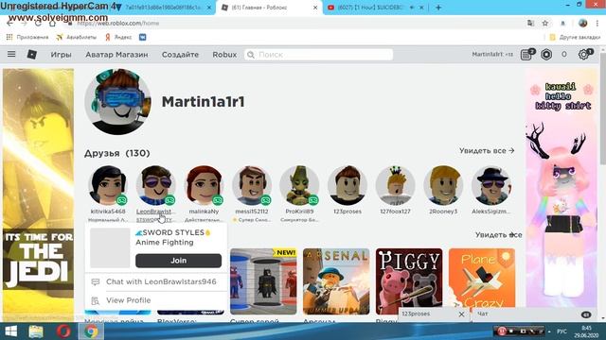Click the Robux hexagon balance icon

(x=546, y=55)
